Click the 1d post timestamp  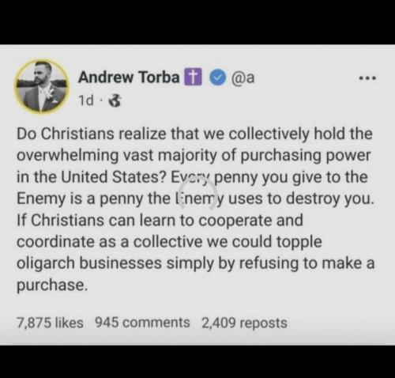86,100
